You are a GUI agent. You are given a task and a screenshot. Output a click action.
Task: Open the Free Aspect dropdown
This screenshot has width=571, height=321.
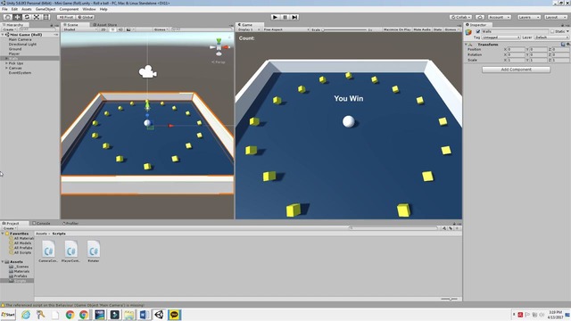coord(285,29)
